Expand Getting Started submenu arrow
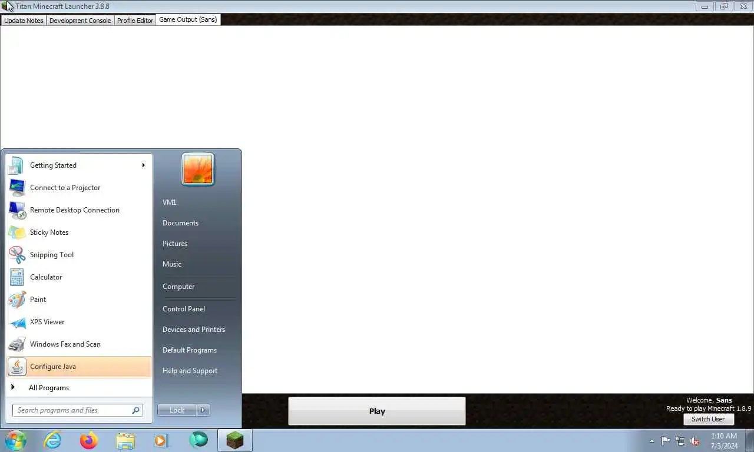This screenshot has height=452, width=754. point(143,165)
